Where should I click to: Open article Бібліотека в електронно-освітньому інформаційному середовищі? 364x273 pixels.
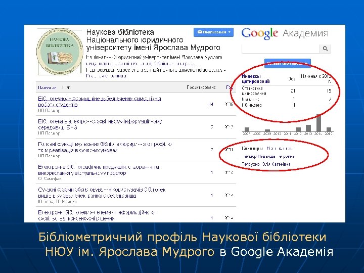100,124
